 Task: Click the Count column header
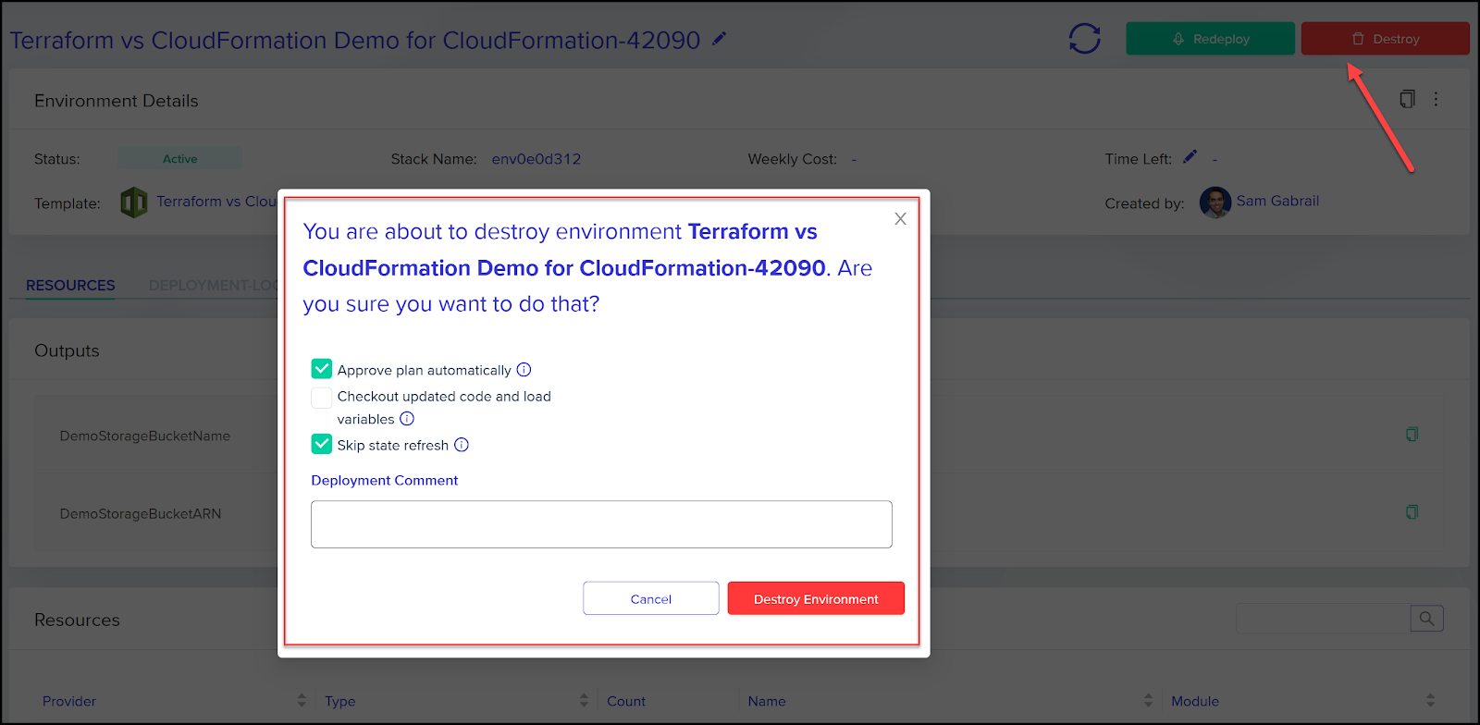626,701
